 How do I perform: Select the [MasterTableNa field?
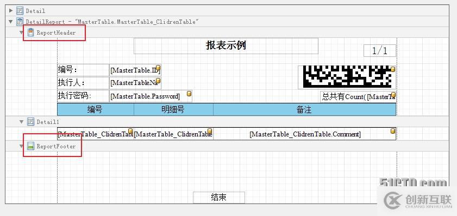click(x=135, y=83)
